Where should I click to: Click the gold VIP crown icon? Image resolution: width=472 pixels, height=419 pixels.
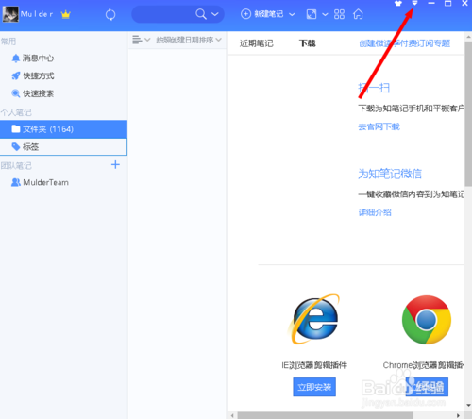tap(66, 14)
